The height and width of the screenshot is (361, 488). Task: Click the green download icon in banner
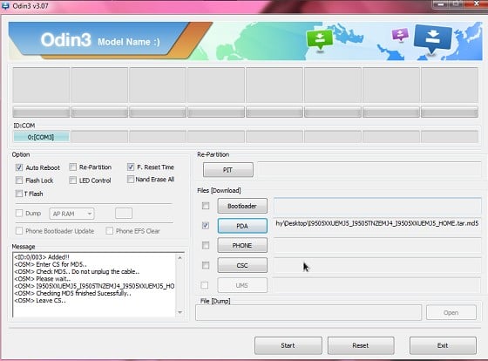pos(320,40)
